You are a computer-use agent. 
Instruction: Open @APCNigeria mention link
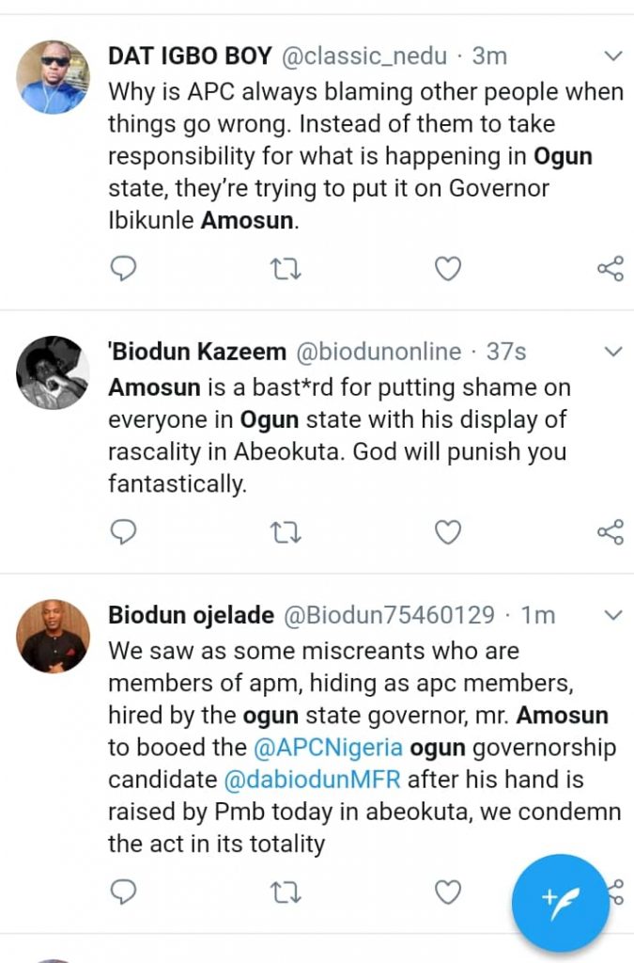pos(328,748)
